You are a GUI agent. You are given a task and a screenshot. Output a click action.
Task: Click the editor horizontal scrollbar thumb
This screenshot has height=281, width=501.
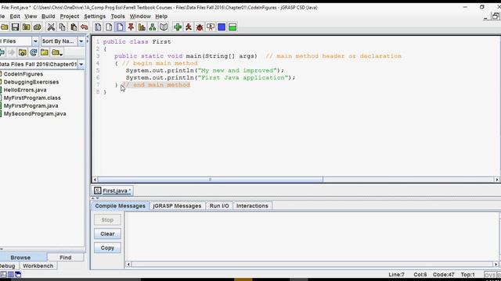(x=210, y=180)
